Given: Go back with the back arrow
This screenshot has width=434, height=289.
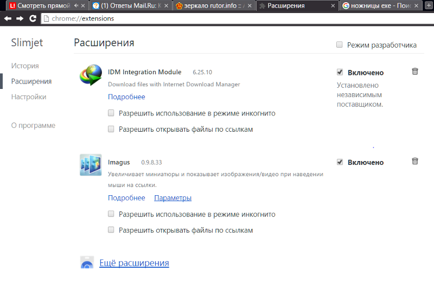Looking at the screenshot, I should [x=8, y=18].
